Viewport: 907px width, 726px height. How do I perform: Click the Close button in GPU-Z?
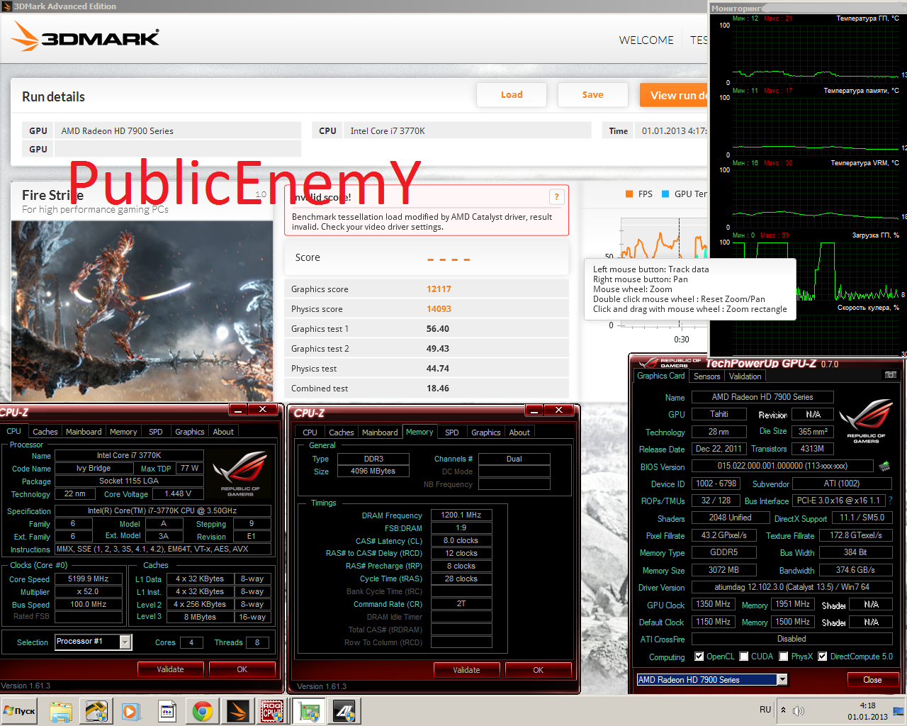pyautogui.click(x=872, y=679)
